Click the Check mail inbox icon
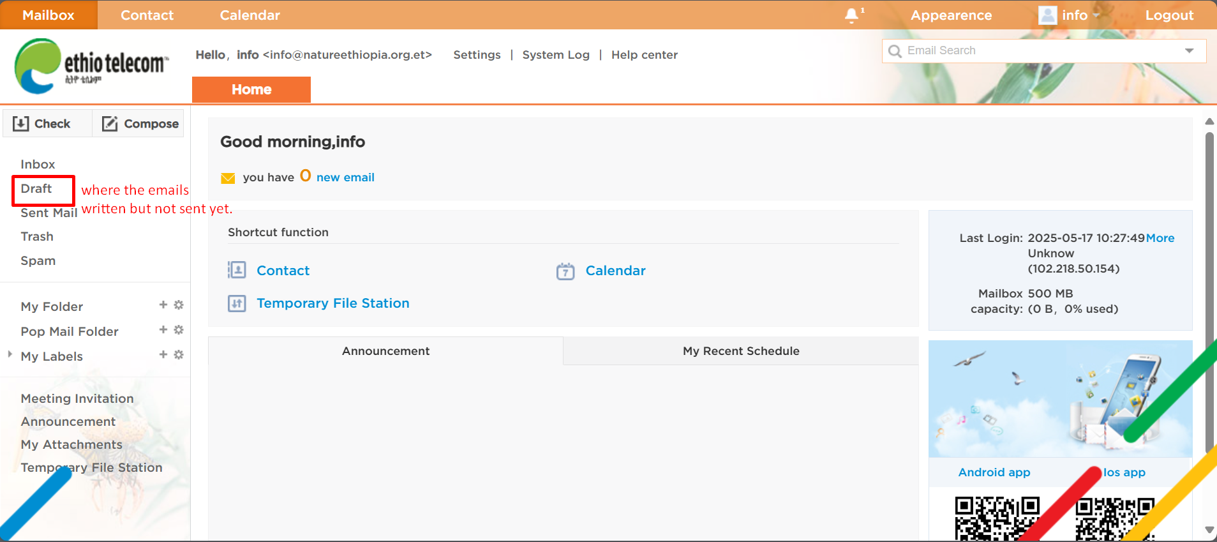 tap(21, 124)
